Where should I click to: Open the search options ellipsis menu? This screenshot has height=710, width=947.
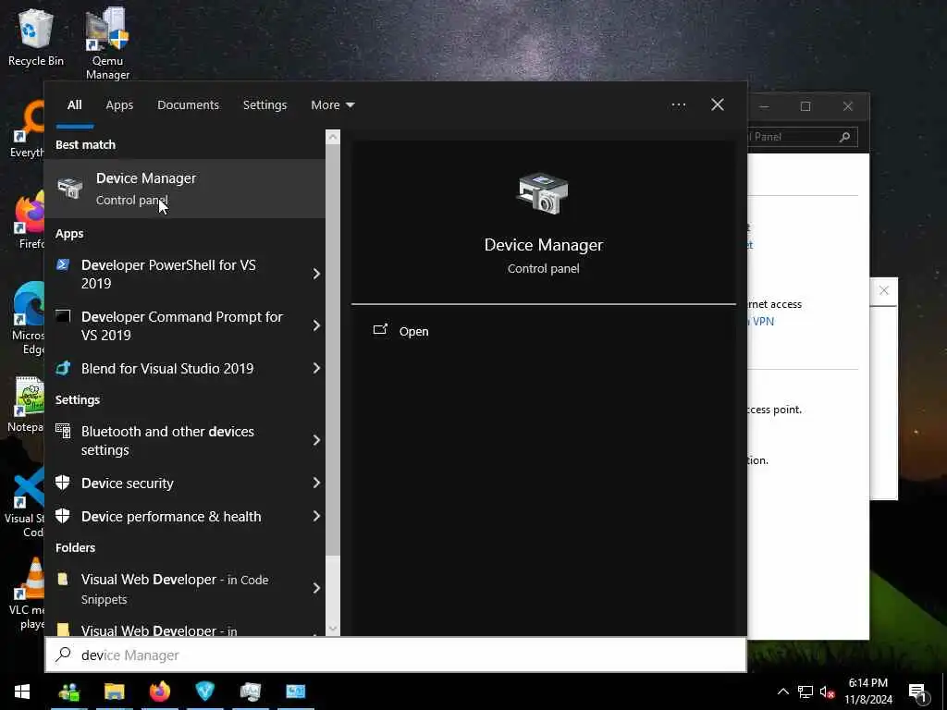click(x=678, y=105)
